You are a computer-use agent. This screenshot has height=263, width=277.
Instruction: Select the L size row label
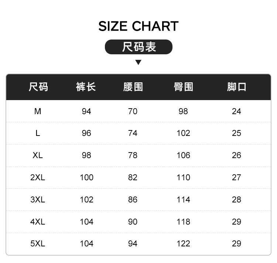tap(38, 133)
